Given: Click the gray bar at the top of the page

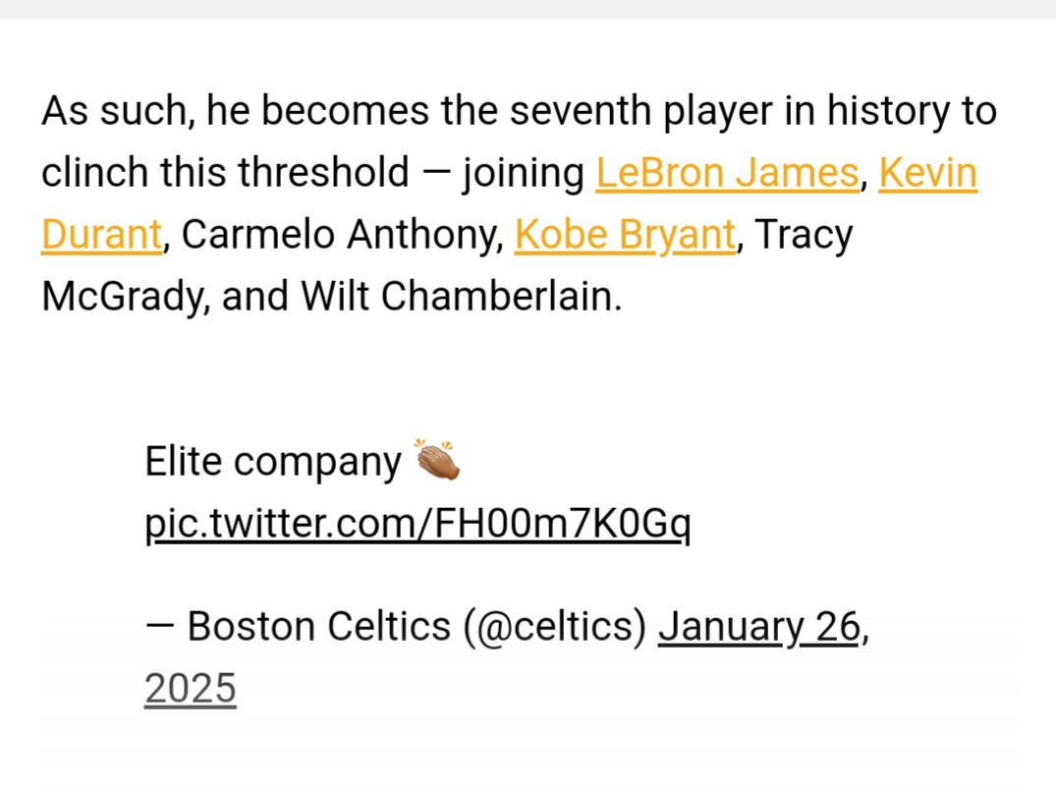Looking at the screenshot, I should (528, 9).
